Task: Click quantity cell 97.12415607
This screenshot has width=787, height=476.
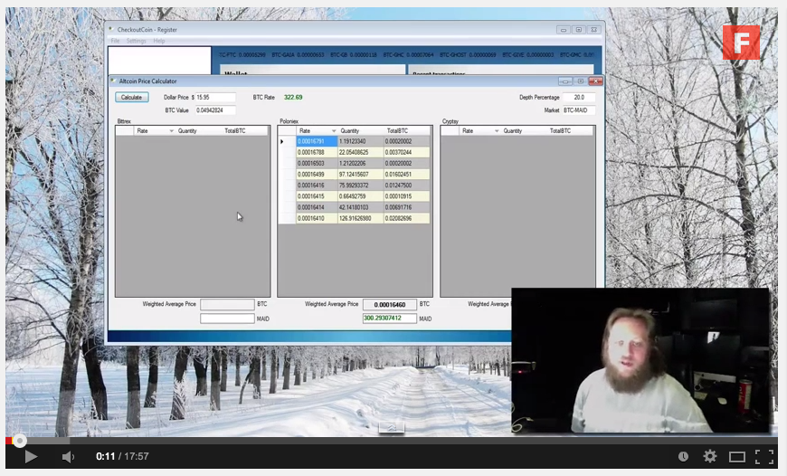Action: point(360,175)
